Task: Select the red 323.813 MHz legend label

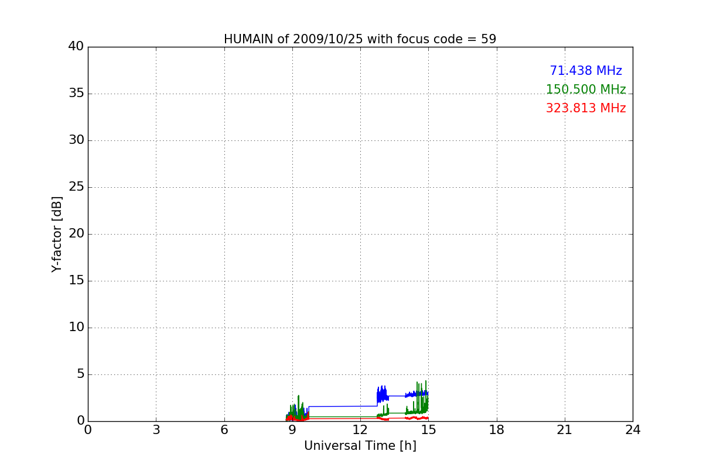Action: pos(586,108)
